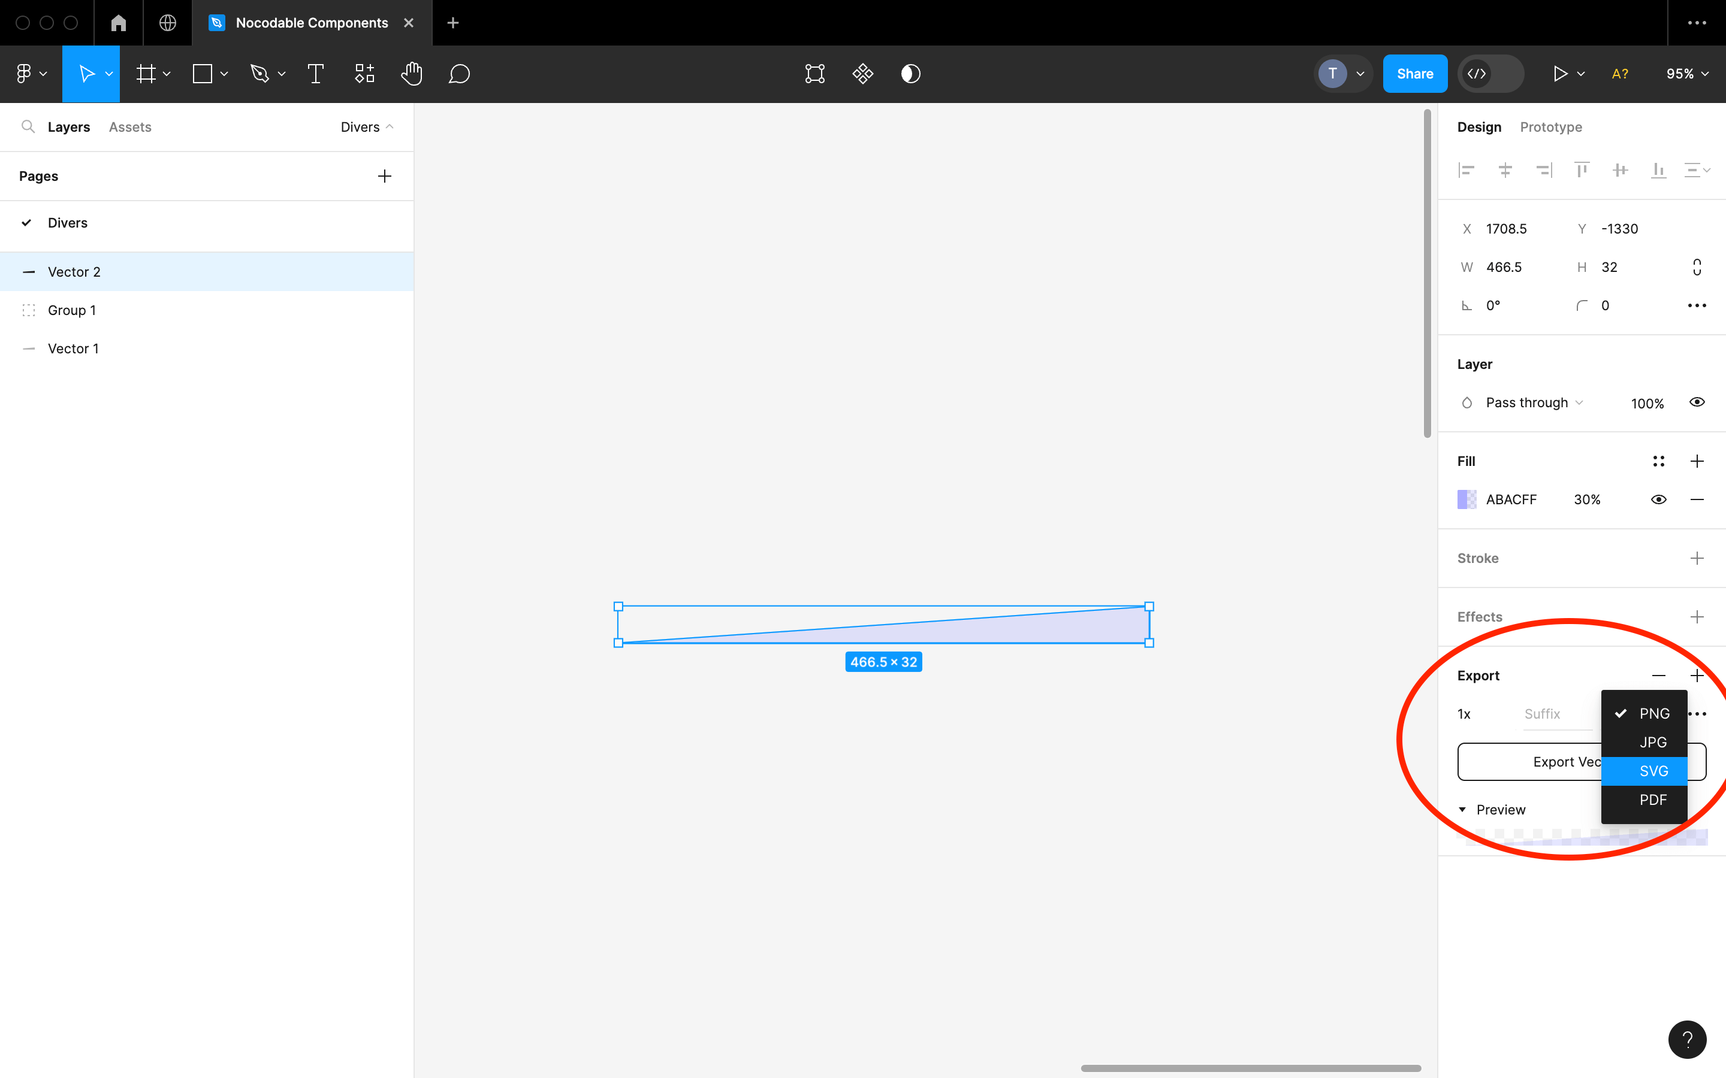The image size is (1726, 1078).
Task: Toggle the Dev Mode switch
Action: pos(1490,74)
